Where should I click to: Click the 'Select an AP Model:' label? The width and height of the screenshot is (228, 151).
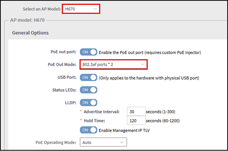42,9
